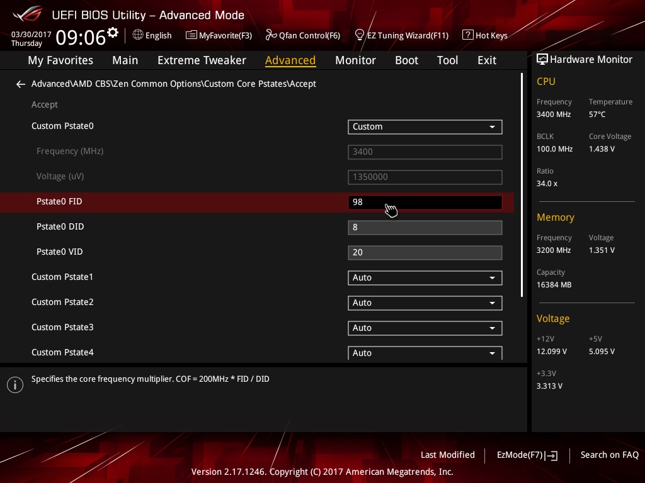Go to the Exit tab
645x483 pixels.
click(x=487, y=60)
